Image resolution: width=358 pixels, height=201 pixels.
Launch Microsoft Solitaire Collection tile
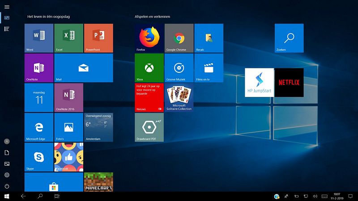pos(179,97)
